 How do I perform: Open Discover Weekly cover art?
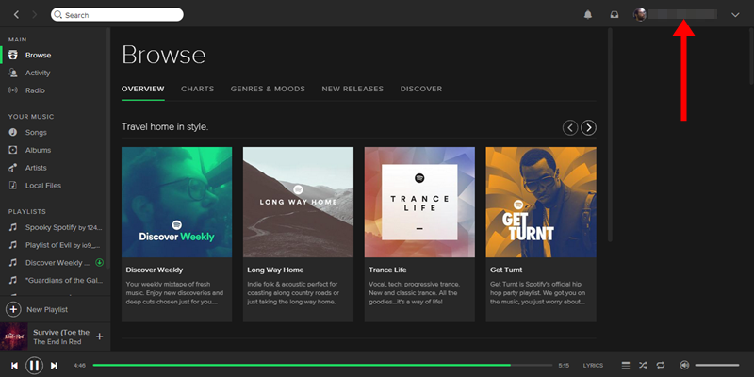176,203
